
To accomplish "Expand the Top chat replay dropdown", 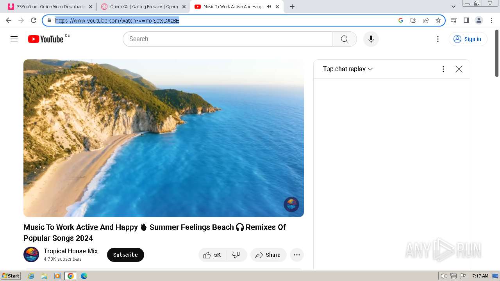I will tap(348, 69).
